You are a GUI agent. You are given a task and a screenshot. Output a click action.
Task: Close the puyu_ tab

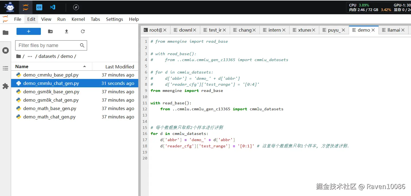tap(343, 30)
